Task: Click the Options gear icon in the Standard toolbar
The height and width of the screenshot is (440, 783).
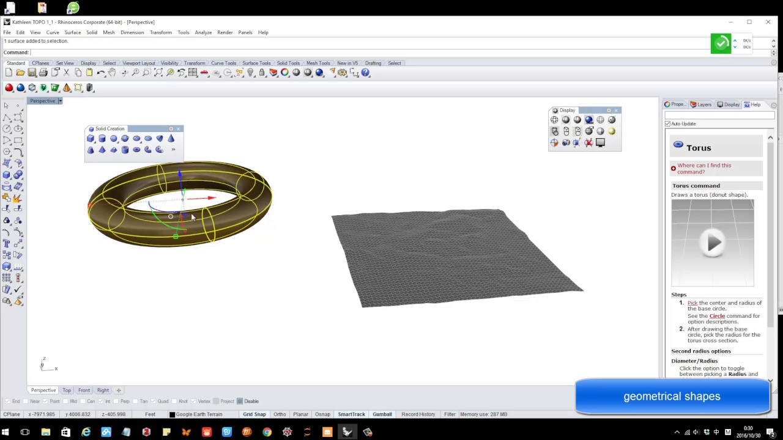Action: pyautogui.click(x=343, y=73)
